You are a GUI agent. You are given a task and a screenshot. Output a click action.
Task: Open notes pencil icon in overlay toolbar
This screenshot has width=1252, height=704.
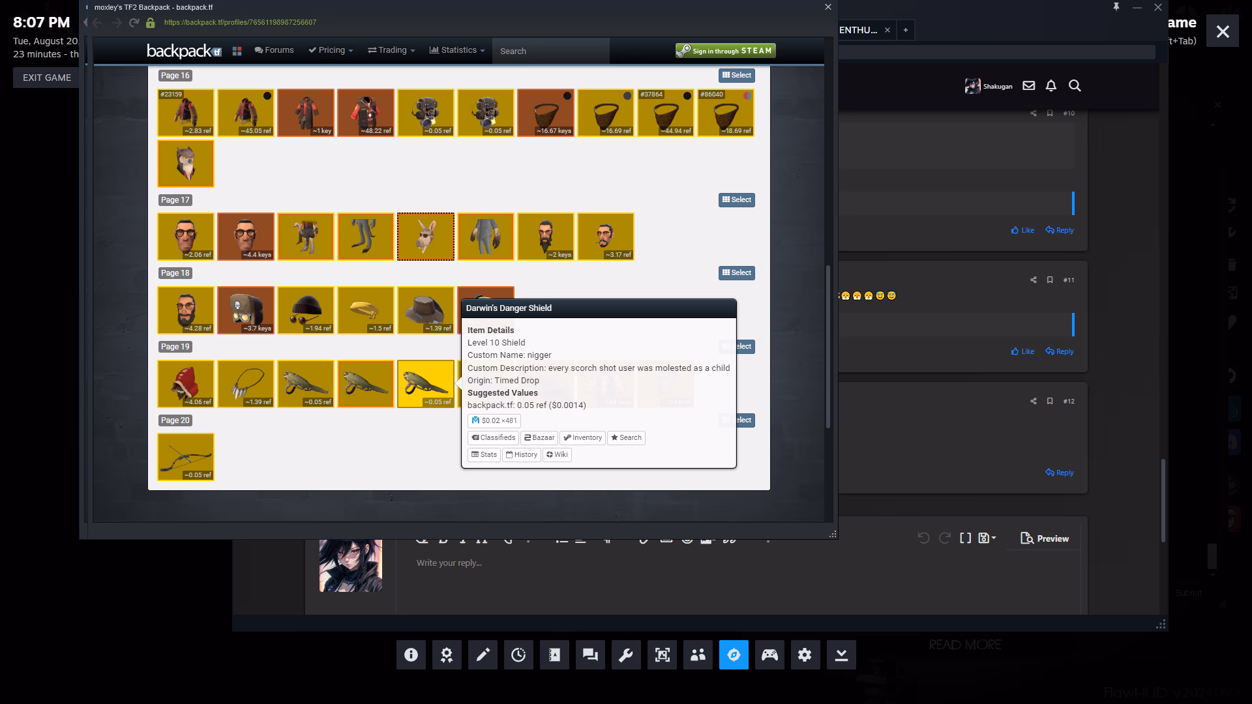click(483, 654)
